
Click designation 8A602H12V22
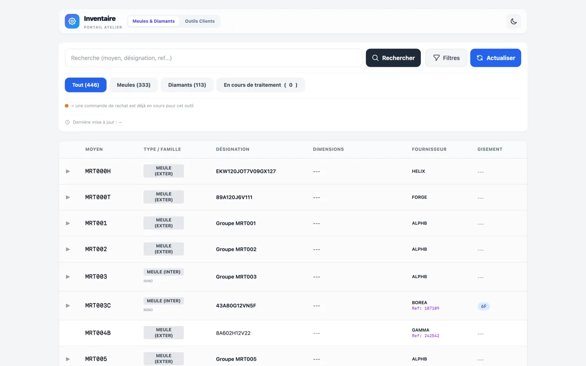pyautogui.click(x=233, y=333)
